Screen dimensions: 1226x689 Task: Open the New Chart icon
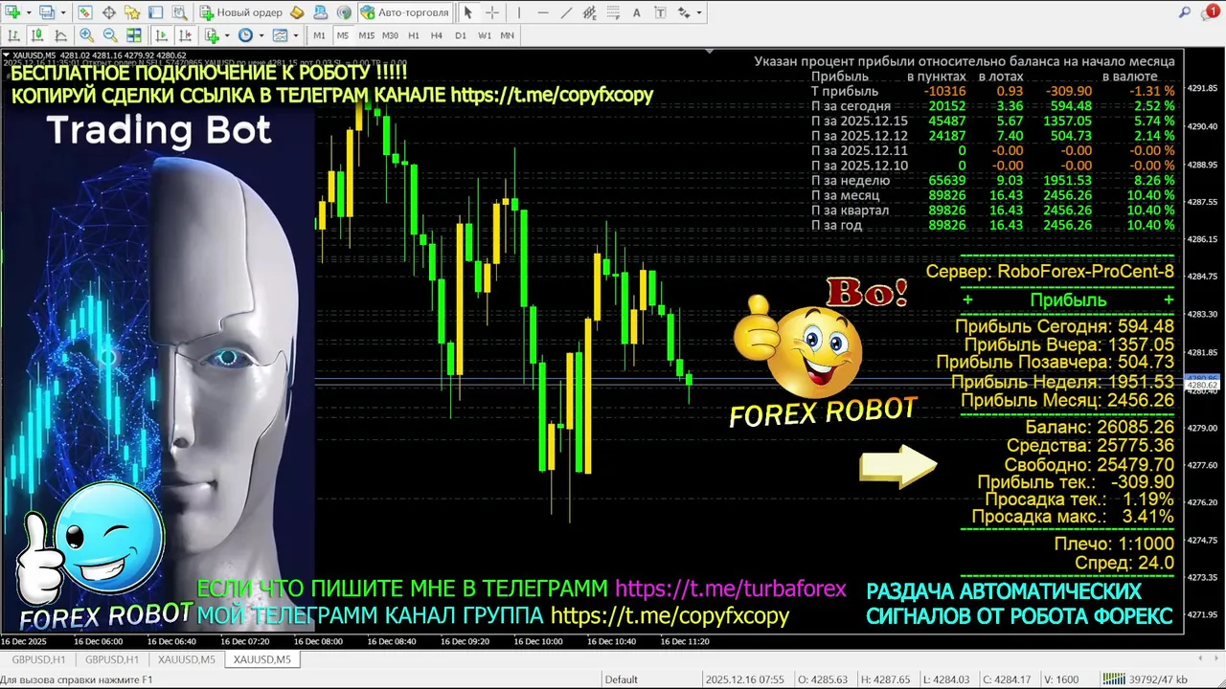pyautogui.click(x=13, y=12)
